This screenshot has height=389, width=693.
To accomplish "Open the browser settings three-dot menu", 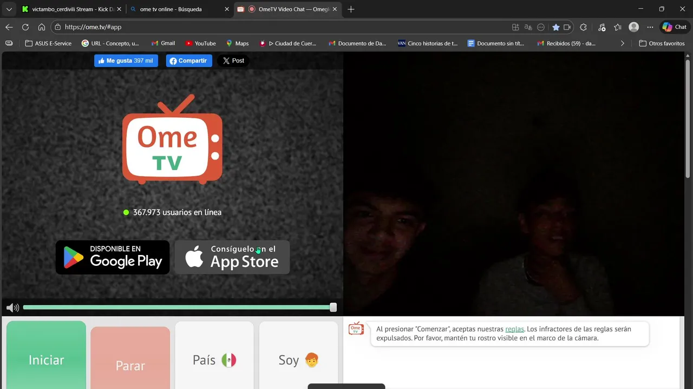I will (650, 27).
